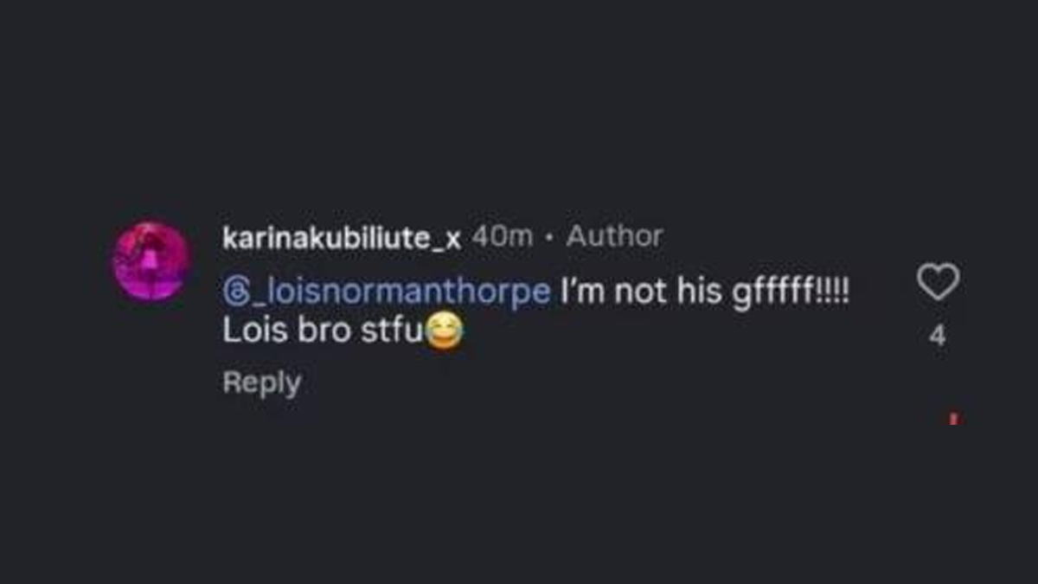Open the karinakubiliute_x username link
Viewport: 1038px width, 584px height.
[x=341, y=237]
